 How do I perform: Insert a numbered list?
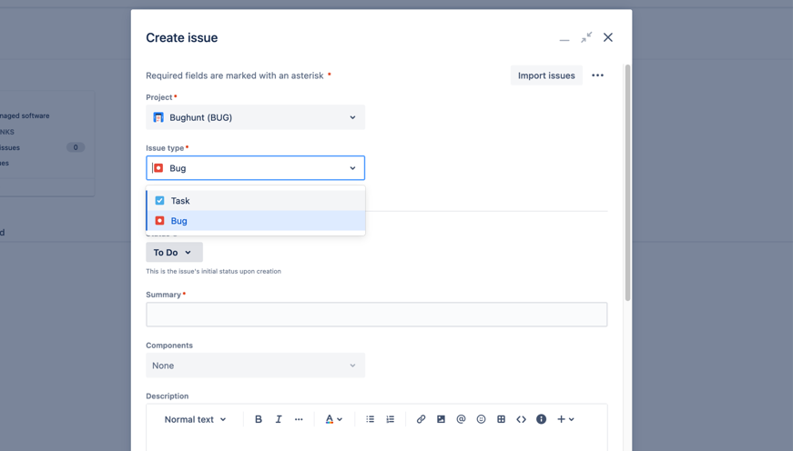click(391, 419)
